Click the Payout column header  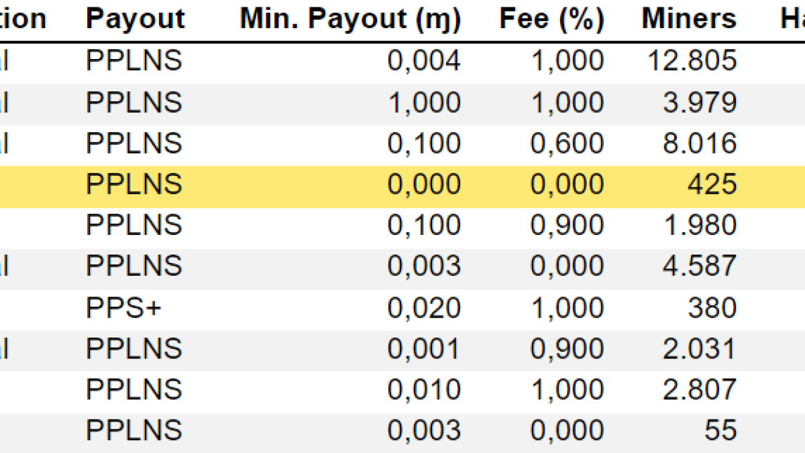135,19
